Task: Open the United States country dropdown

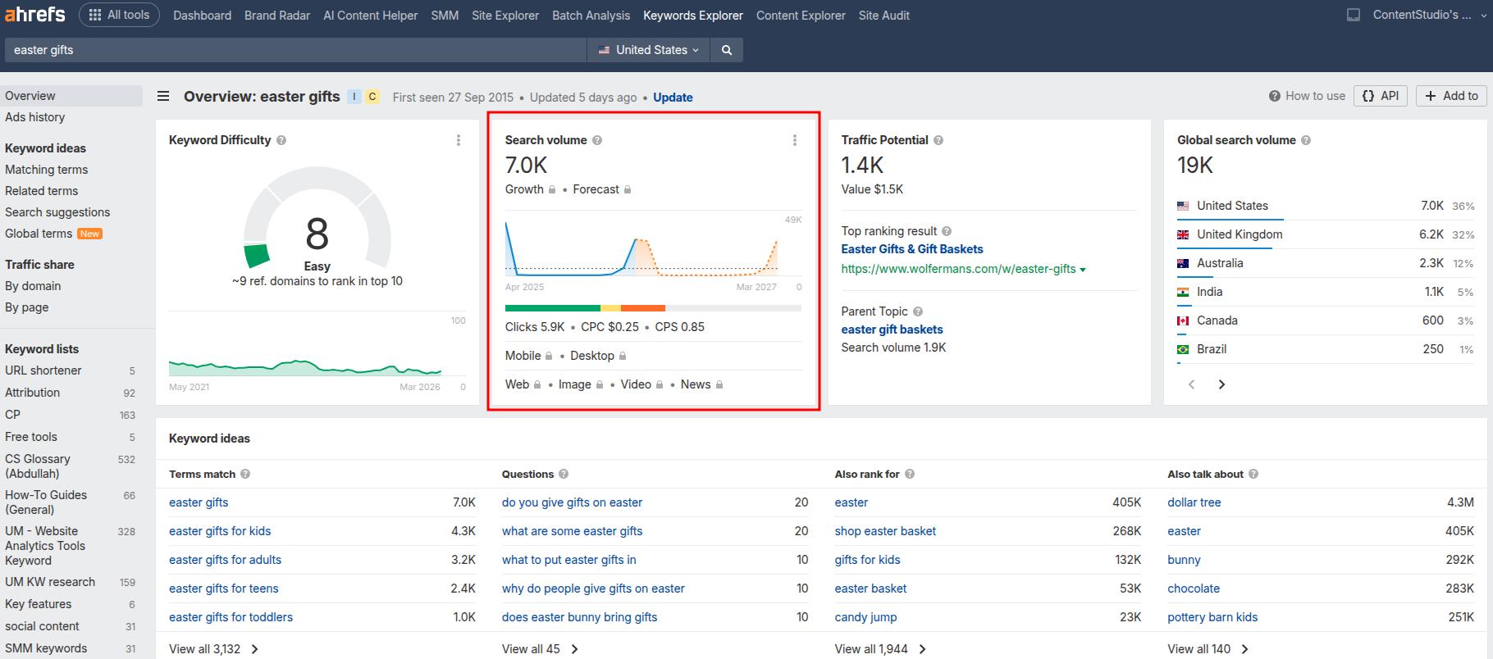Action: click(648, 50)
